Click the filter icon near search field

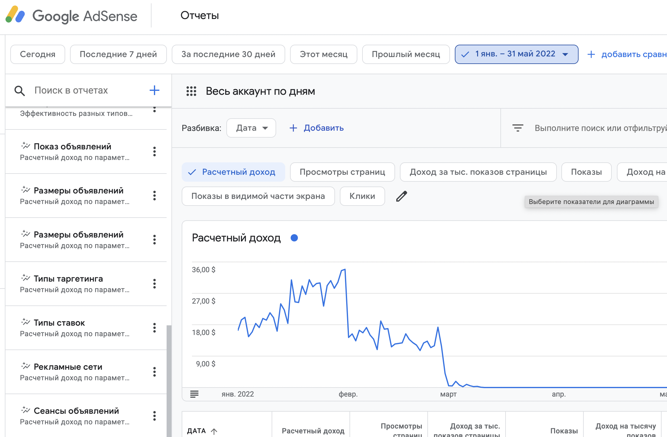coord(518,128)
